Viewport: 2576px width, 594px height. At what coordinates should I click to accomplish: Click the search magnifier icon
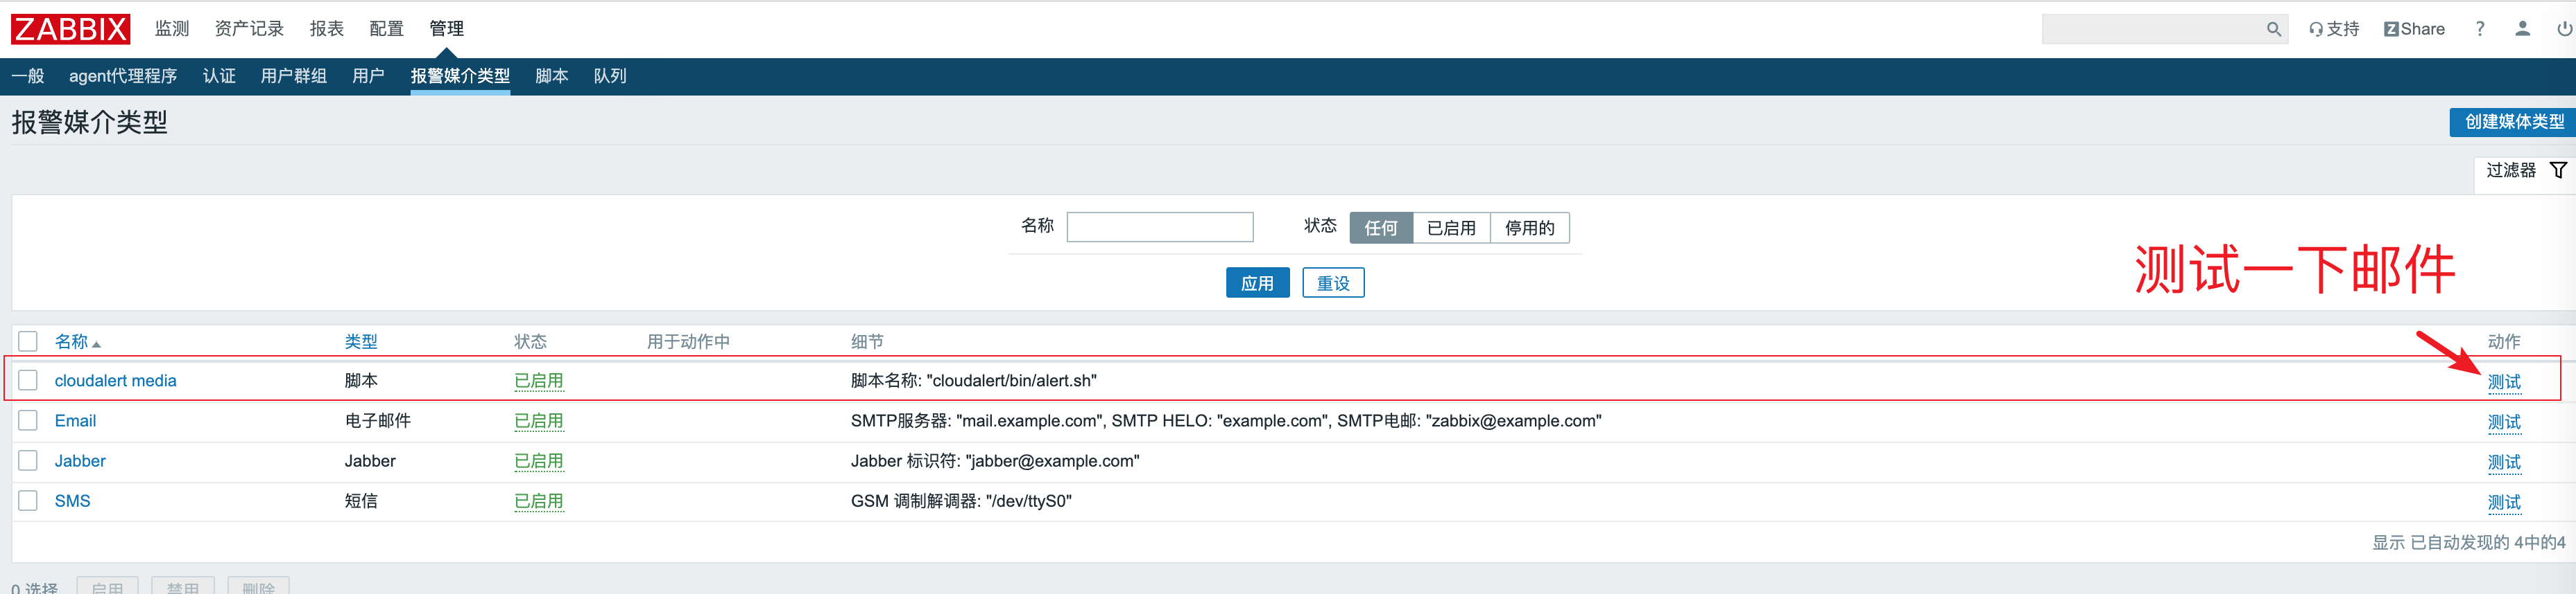2273,30
